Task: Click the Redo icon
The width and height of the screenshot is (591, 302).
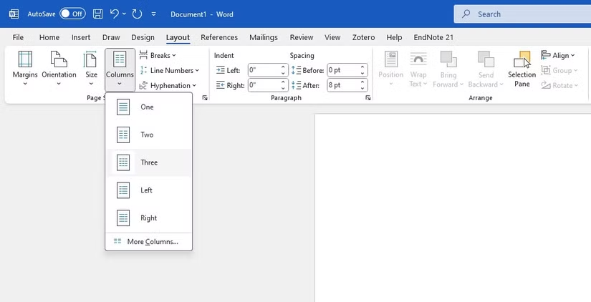Action: click(x=137, y=14)
